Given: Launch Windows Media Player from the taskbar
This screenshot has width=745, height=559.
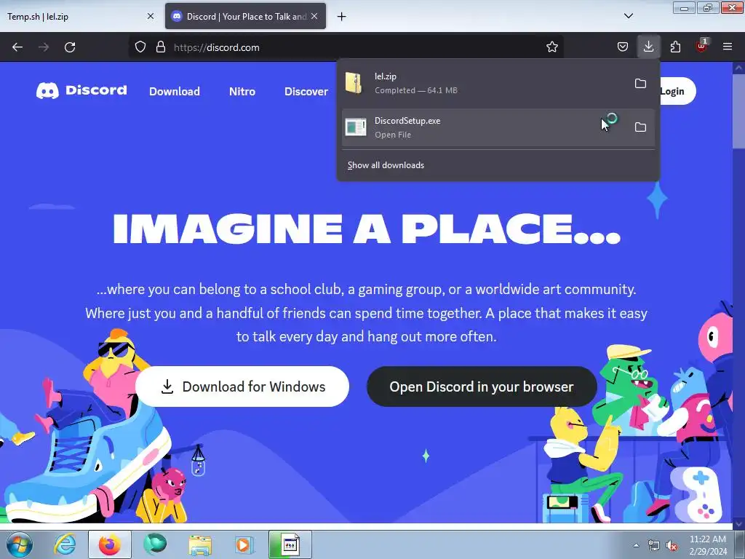Looking at the screenshot, I should (x=245, y=544).
